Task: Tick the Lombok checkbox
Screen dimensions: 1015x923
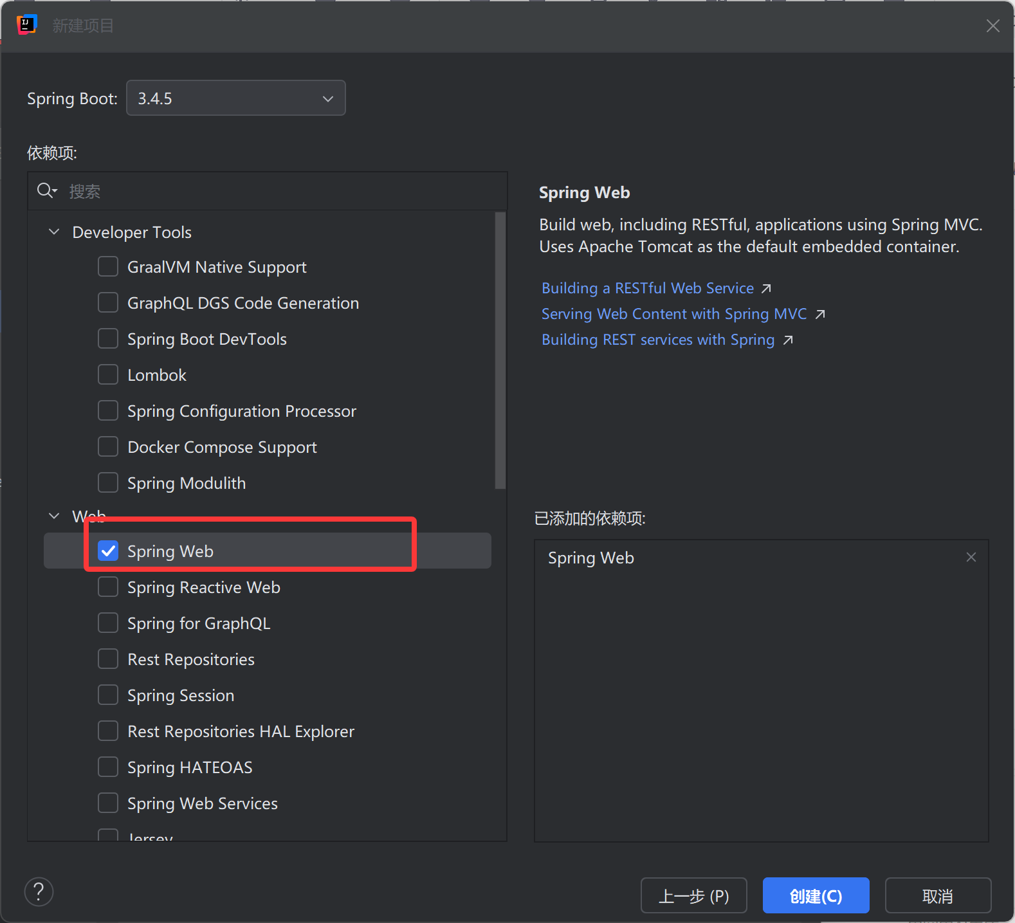Action: [x=108, y=374]
